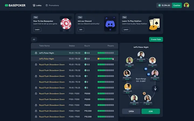Screen dimensions: 194x121
Task: Sort by Players column header
Action: coord(111,46)
